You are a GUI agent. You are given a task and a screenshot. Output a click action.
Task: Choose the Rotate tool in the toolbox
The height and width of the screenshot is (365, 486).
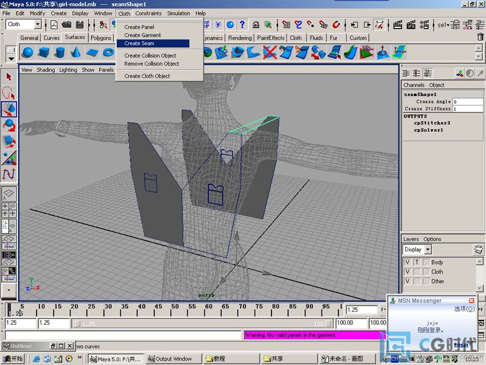[x=9, y=125]
